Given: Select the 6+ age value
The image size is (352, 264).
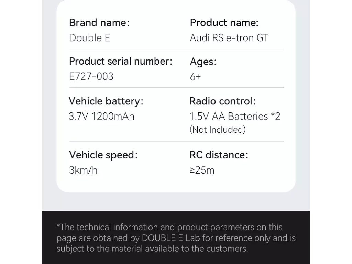Looking at the screenshot, I should tap(195, 77).
